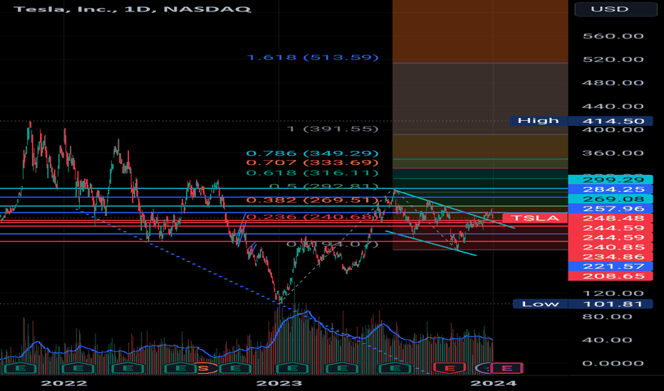Select Fibonacci level 1.618 (513.59) label
664x391 pixels.
pos(313,57)
